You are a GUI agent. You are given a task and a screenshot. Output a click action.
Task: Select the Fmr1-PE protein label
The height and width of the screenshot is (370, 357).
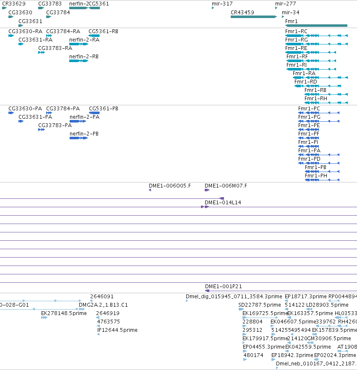(x=309, y=125)
